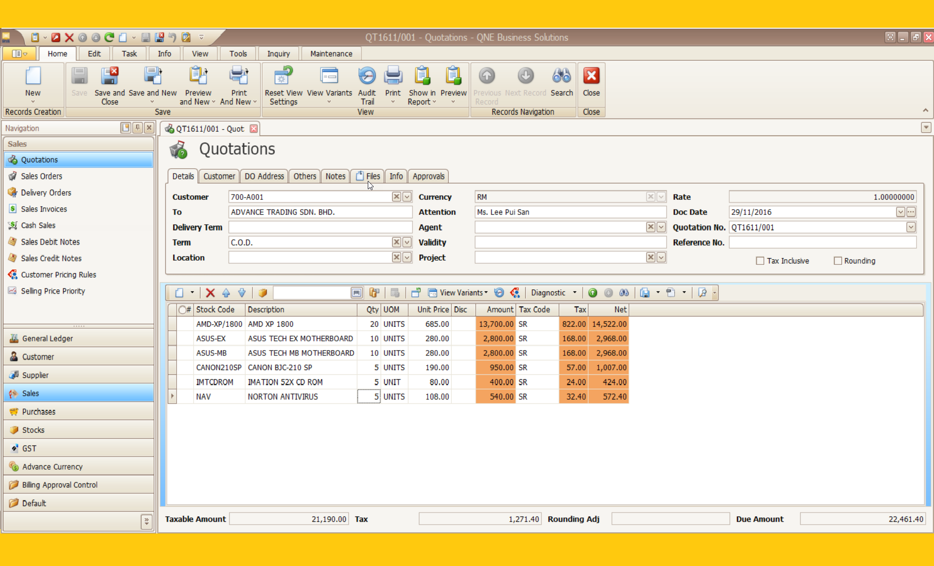
Task: Open Sales Invoices in navigation
Action: point(44,209)
